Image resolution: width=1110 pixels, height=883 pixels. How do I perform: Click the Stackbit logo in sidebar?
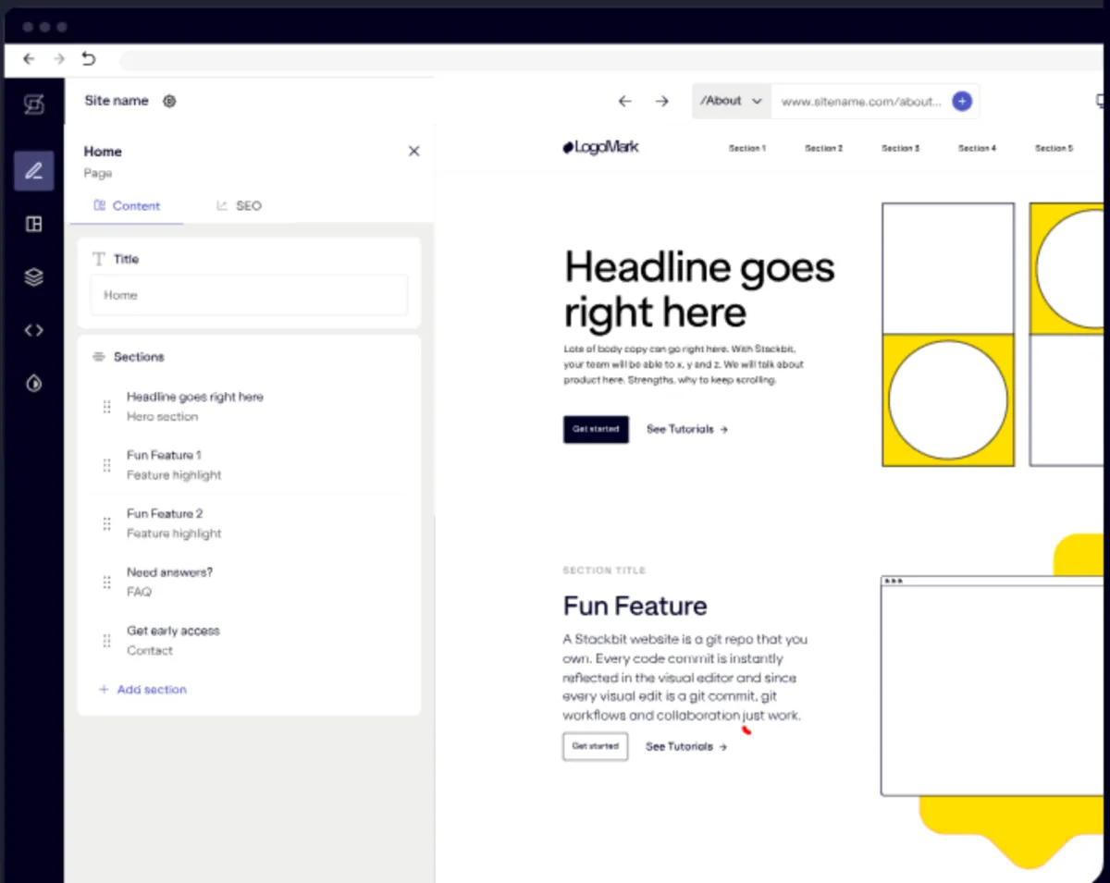34,104
